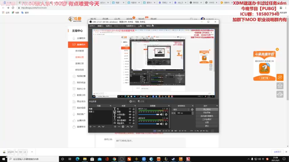Select 场景 2 in the scenes list
Screen dimensions: 289x162
(x=100, y=112)
